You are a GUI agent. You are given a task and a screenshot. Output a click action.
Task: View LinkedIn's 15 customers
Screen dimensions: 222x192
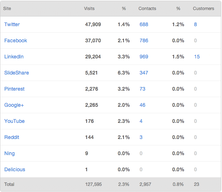pyautogui.click(x=197, y=57)
